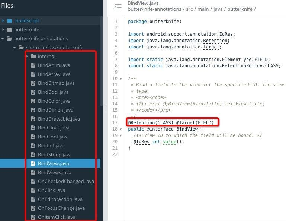
Task: Click the BindFloat.java file icon
Action: tap(33, 128)
